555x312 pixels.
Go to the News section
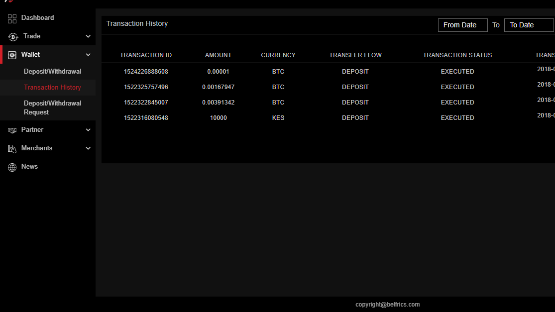click(29, 166)
